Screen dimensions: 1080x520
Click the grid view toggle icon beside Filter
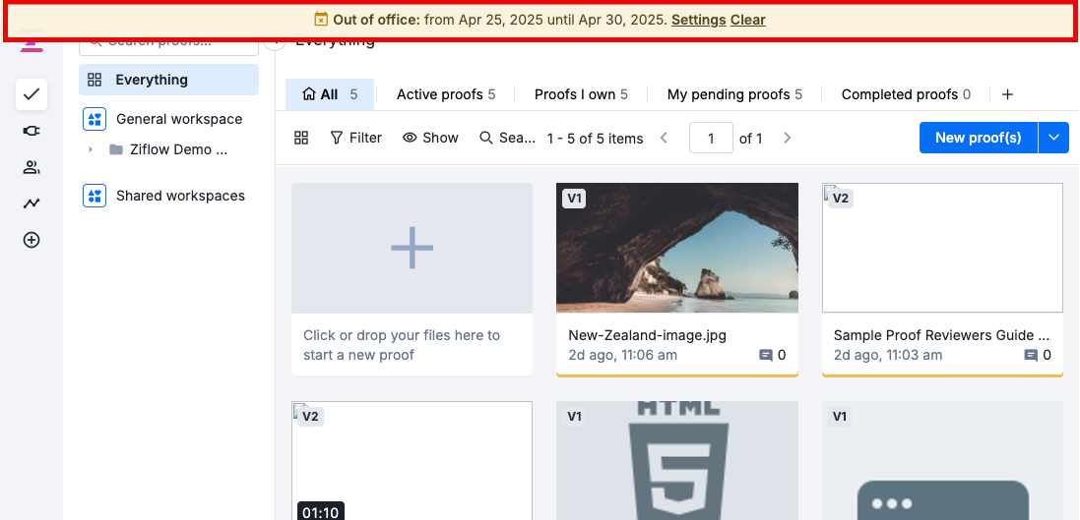pos(301,138)
